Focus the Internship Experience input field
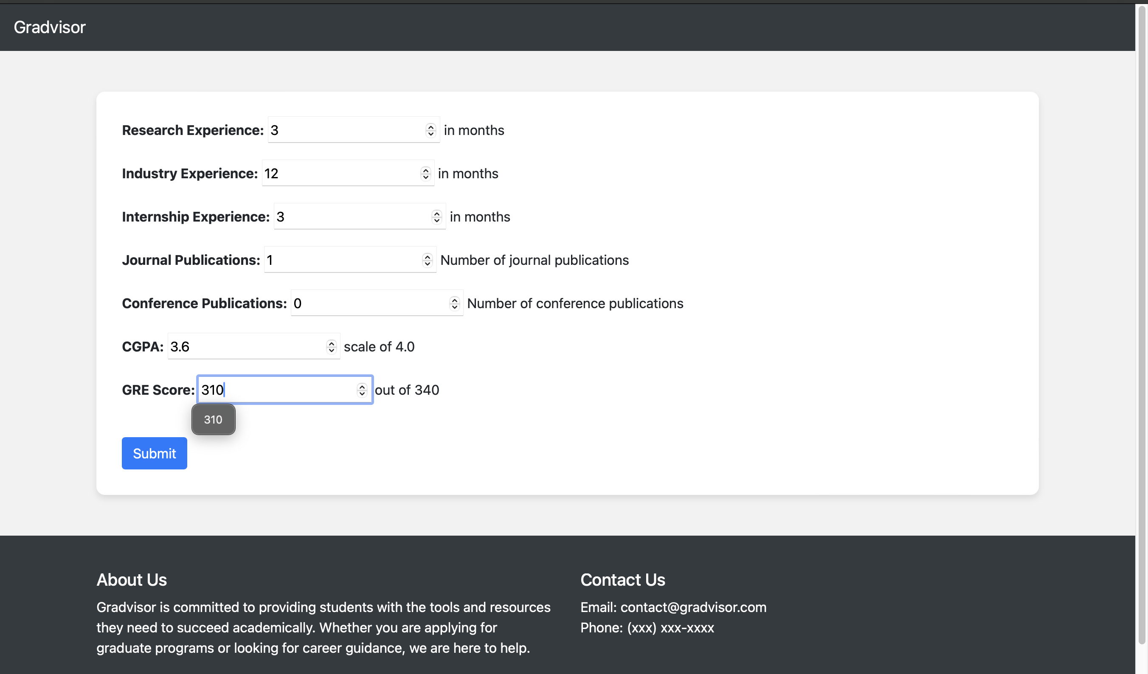 360,216
